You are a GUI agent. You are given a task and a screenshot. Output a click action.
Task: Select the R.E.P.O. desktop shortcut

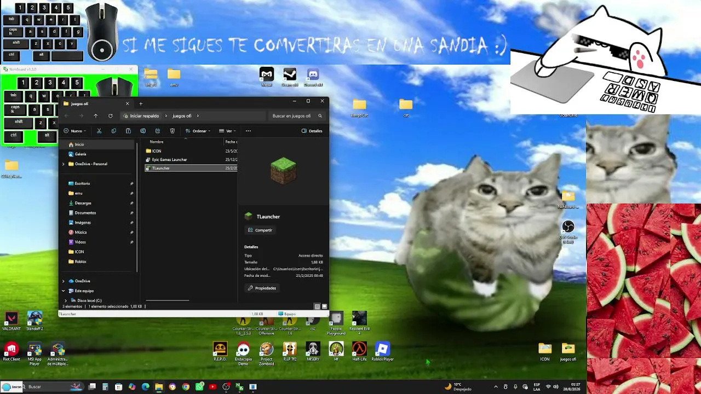(220, 352)
